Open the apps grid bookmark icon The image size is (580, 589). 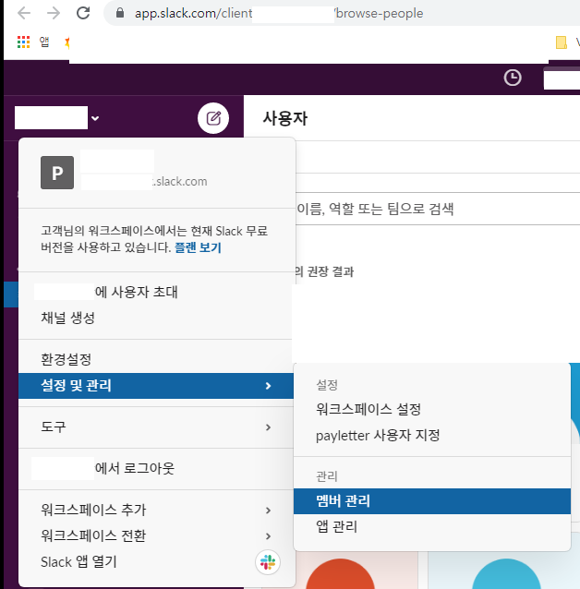point(23,42)
